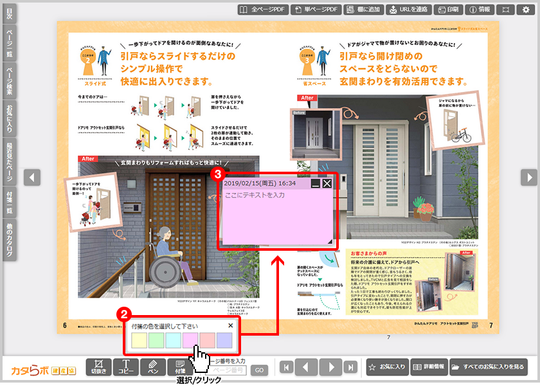Minimize the sticky note
The image size is (540, 389).
coord(315,183)
